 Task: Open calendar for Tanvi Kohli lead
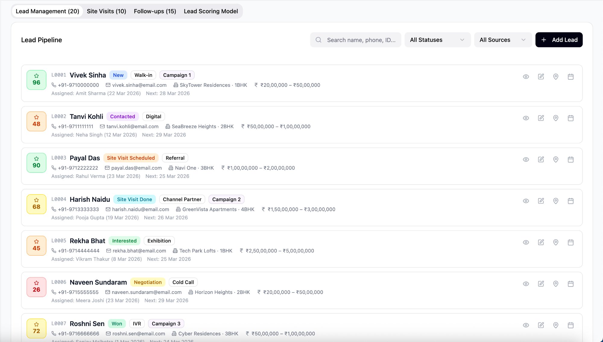tap(570, 118)
